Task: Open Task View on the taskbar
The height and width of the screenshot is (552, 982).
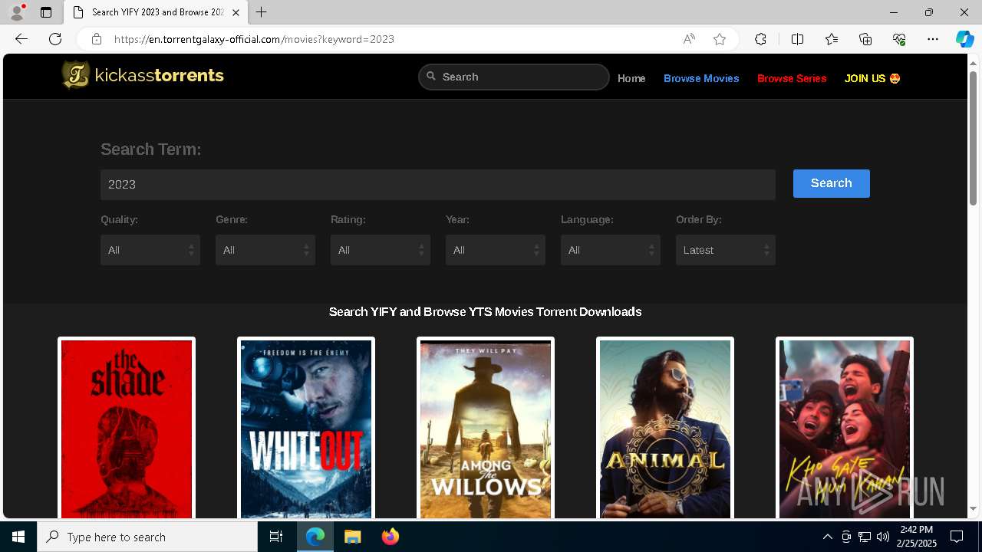Action: [276, 537]
